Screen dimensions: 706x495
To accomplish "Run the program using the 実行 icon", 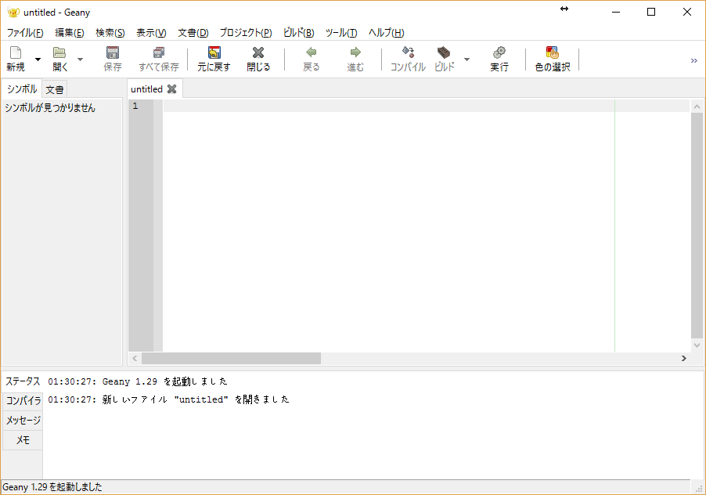I will (x=499, y=59).
